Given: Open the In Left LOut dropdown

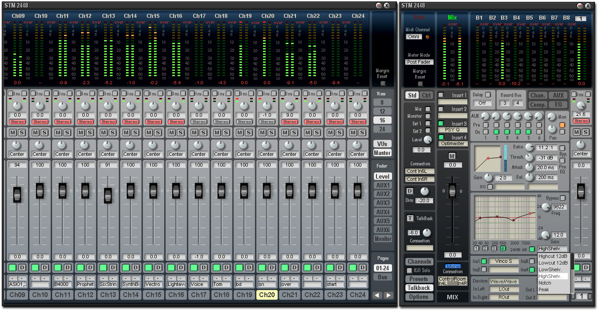Looking at the screenshot, I should [504, 290].
